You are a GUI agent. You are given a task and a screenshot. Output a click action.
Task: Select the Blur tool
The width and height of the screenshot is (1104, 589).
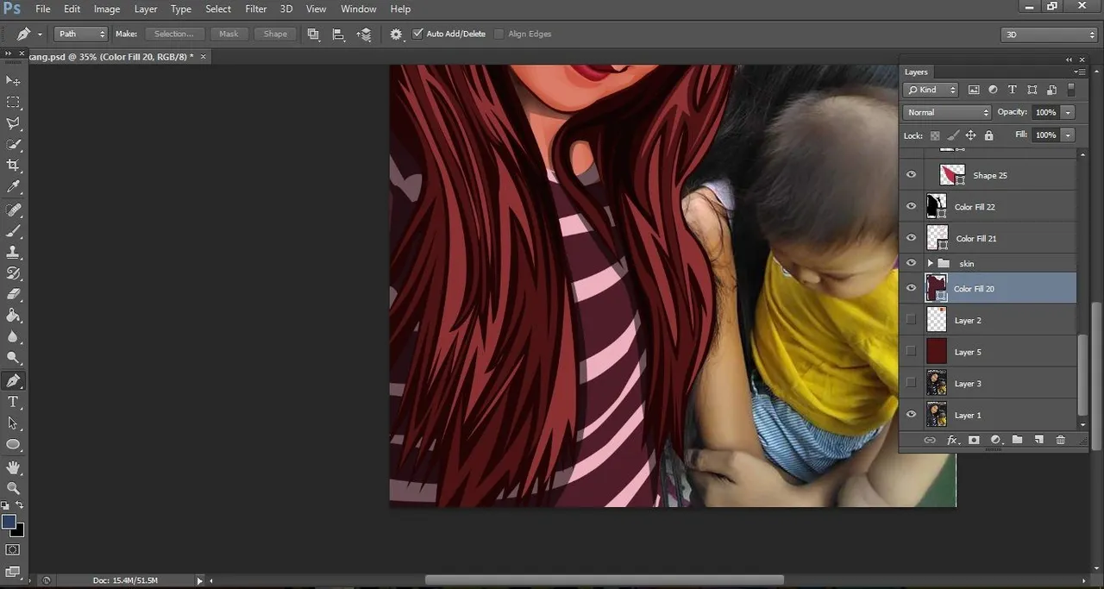point(13,337)
